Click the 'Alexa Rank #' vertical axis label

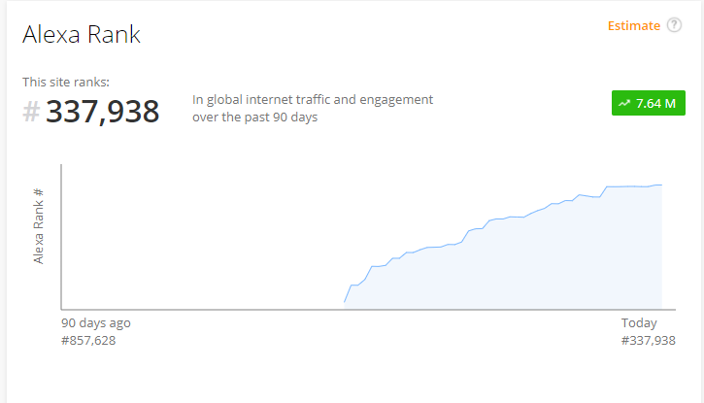(x=38, y=225)
